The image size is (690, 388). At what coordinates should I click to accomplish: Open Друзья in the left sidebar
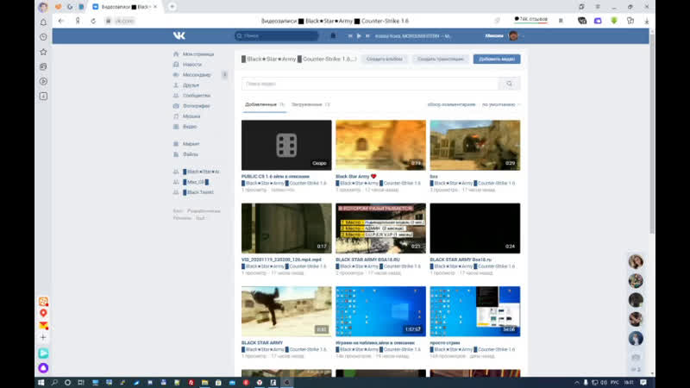pyautogui.click(x=191, y=85)
